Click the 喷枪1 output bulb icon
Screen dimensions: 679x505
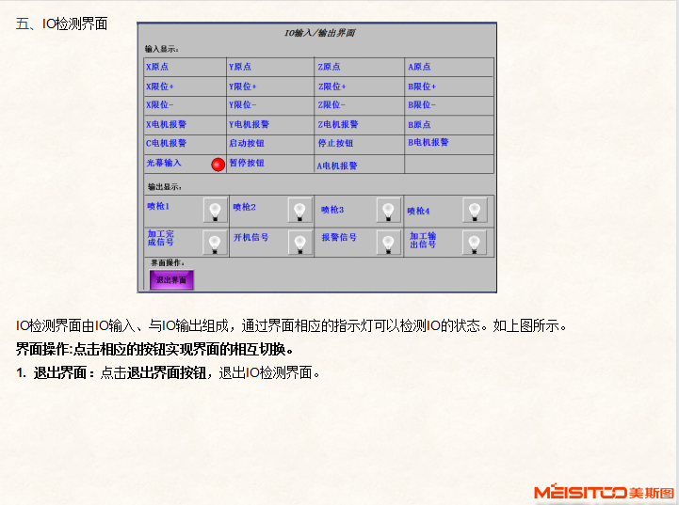click(215, 210)
